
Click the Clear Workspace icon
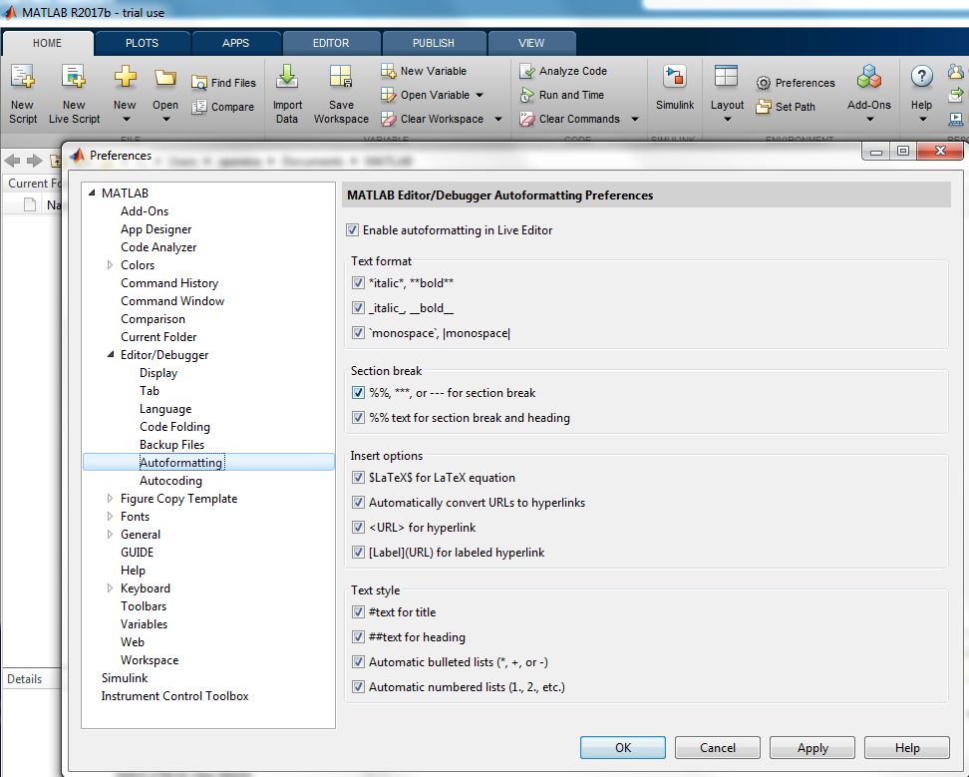click(x=388, y=119)
